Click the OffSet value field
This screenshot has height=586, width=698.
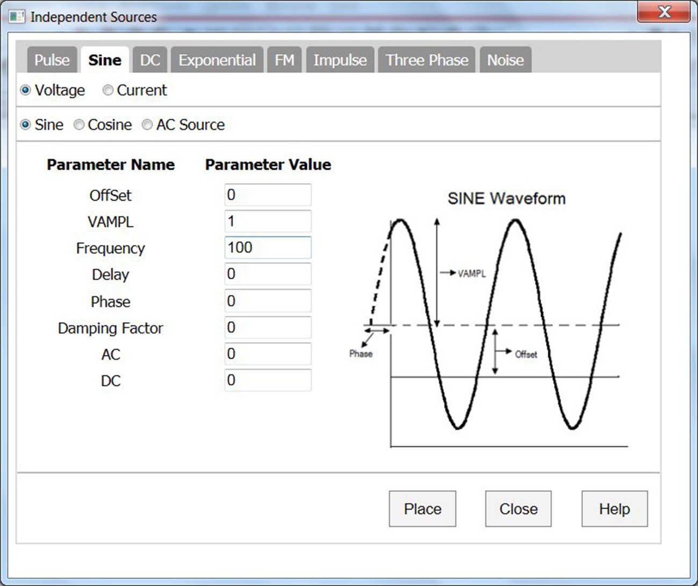[268, 195]
